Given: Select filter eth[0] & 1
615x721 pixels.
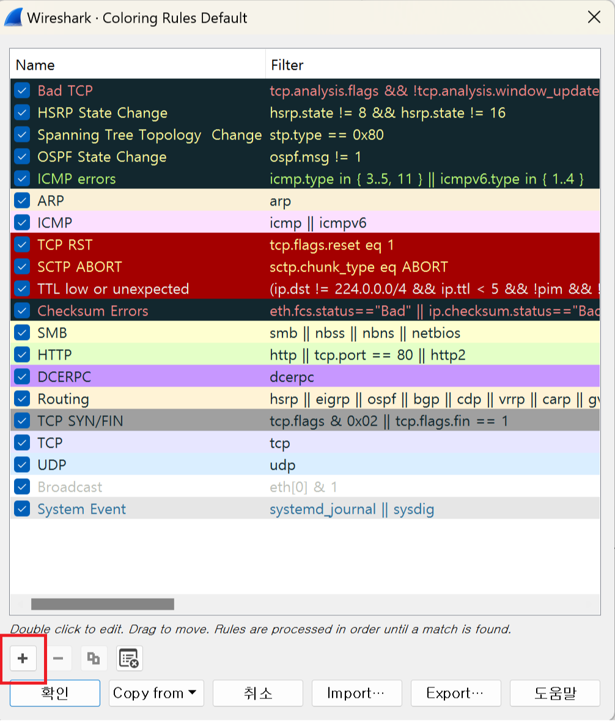Looking at the screenshot, I should 303,487.
